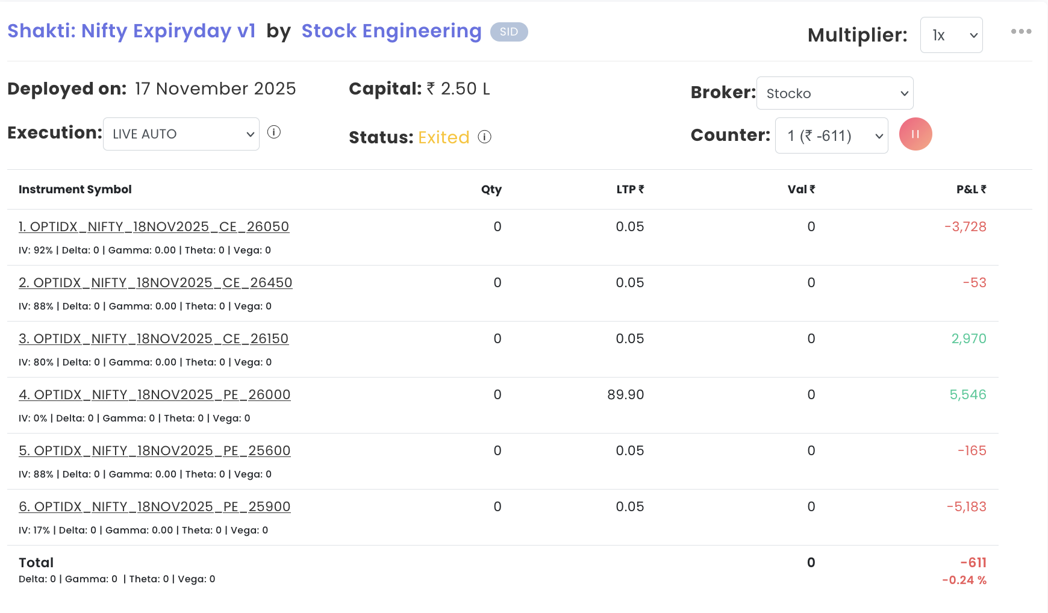This screenshot has width=1048, height=613.
Task: Open the Multiplier 1x dropdown
Action: pos(951,36)
